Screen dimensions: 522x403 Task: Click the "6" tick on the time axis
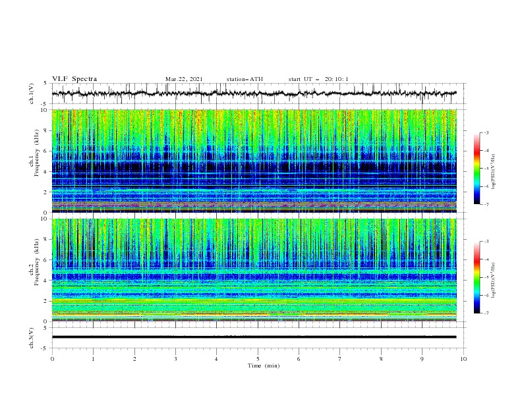pyautogui.click(x=299, y=359)
